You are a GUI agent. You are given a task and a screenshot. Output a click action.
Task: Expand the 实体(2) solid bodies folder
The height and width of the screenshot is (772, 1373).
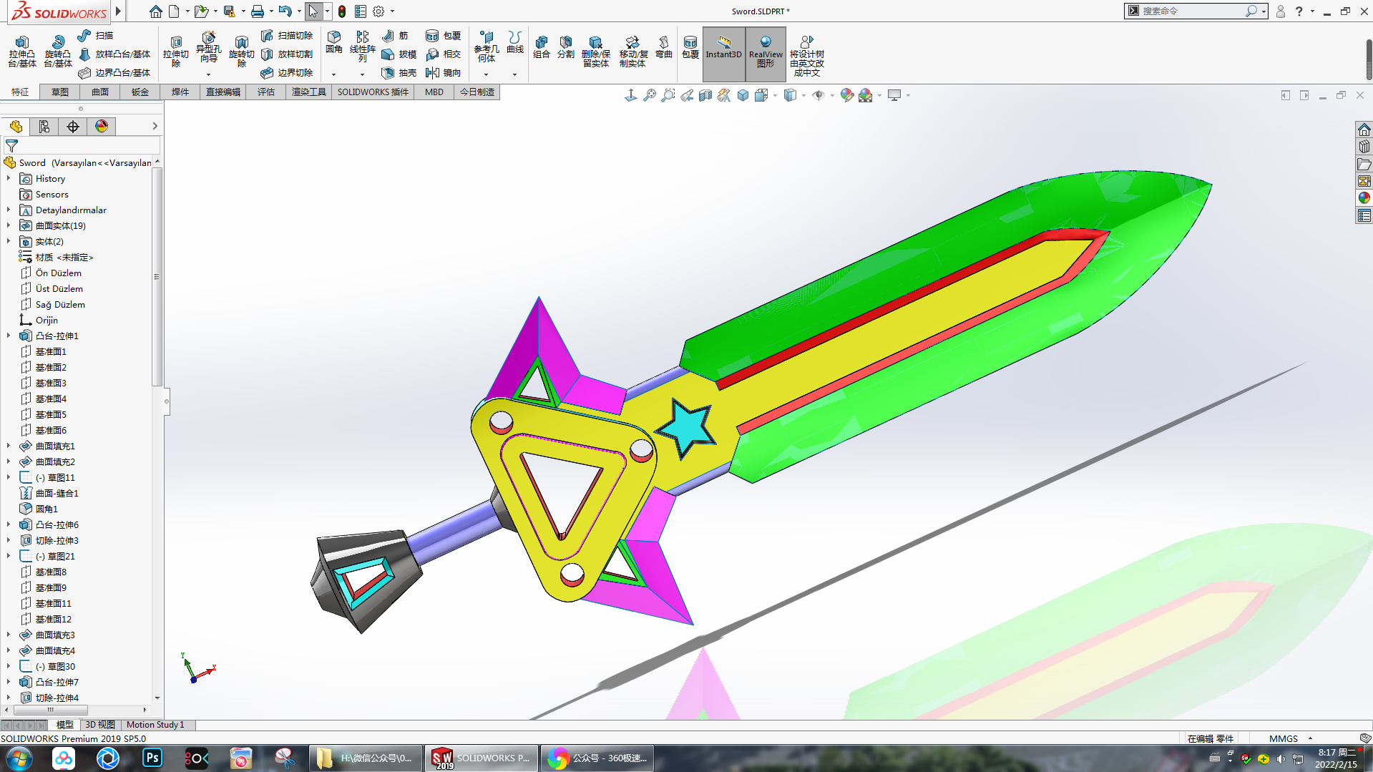[9, 241]
